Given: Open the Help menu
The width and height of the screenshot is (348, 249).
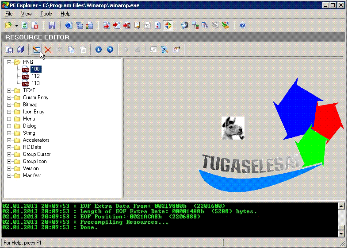Looking at the screenshot, I should click(x=65, y=14).
